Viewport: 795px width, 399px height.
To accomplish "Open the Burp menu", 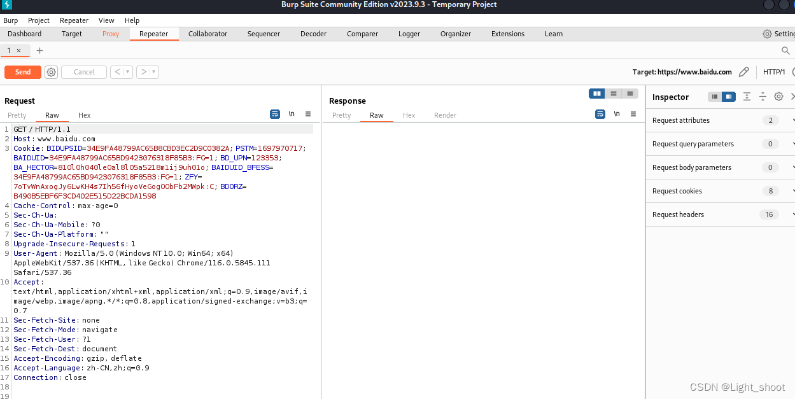I will click(10, 20).
